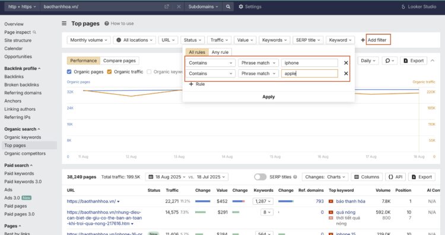This screenshot has height=235, width=445.
Task: Open the Traffic filter dropdown
Action: click(219, 40)
